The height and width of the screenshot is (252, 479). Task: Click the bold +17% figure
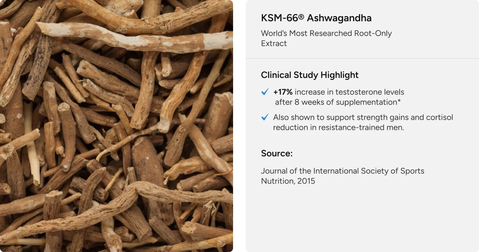283,92
